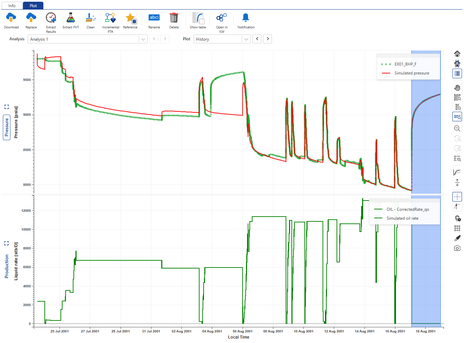Open analysis in KW
This screenshot has width=464, height=343.
coord(222,18)
